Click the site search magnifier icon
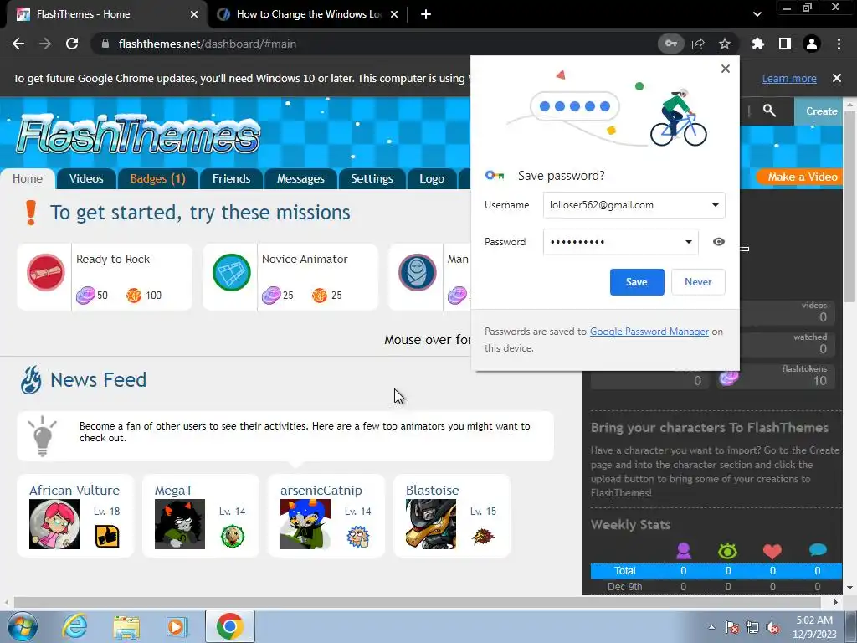 (769, 111)
